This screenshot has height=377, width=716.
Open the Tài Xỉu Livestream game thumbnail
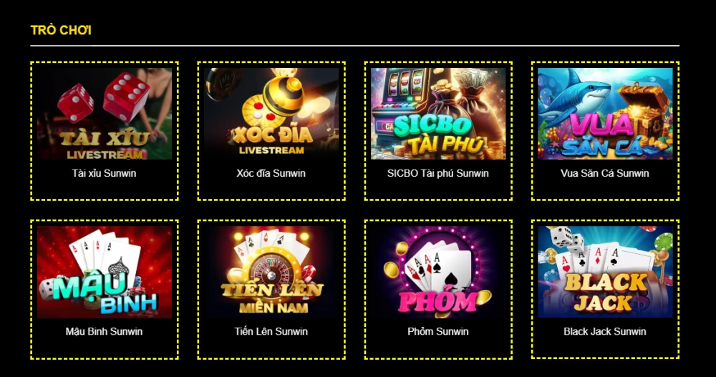104,114
